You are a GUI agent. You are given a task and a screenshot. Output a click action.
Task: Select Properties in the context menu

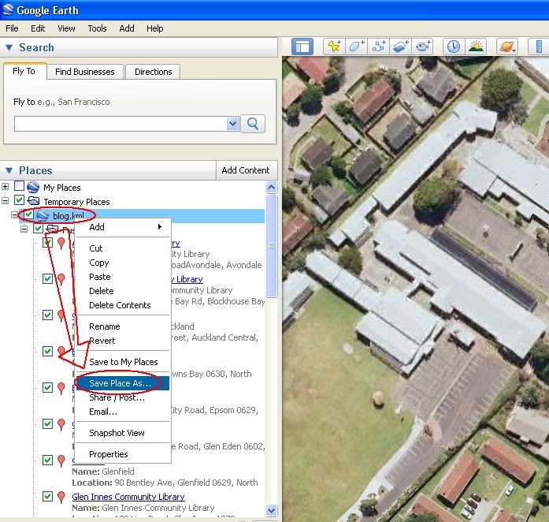tap(123, 454)
